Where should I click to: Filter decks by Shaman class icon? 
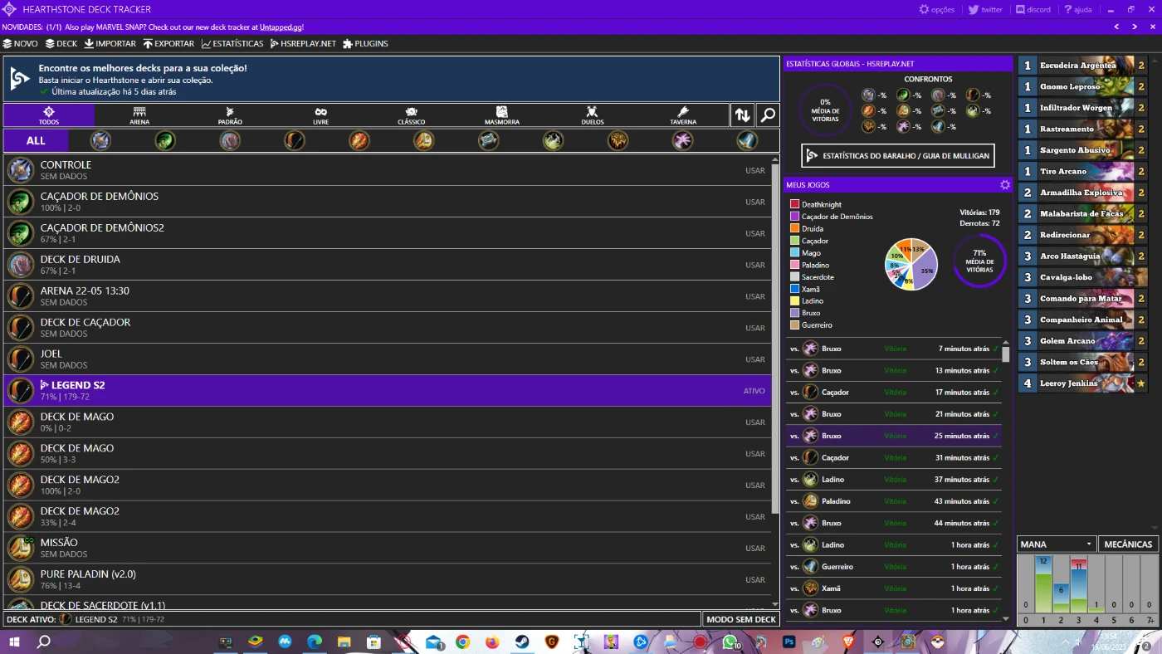coord(618,140)
